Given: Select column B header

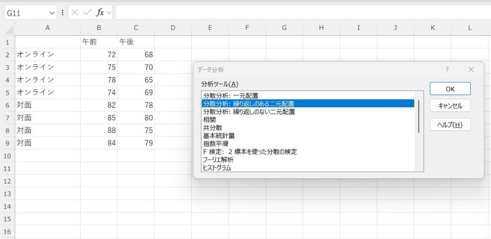Looking at the screenshot, I should click(99, 28).
